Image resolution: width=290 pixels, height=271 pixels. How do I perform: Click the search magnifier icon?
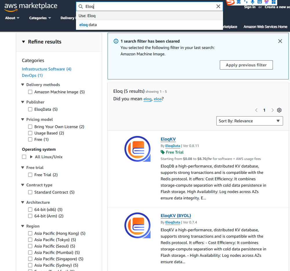pyautogui.click(x=81, y=6)
